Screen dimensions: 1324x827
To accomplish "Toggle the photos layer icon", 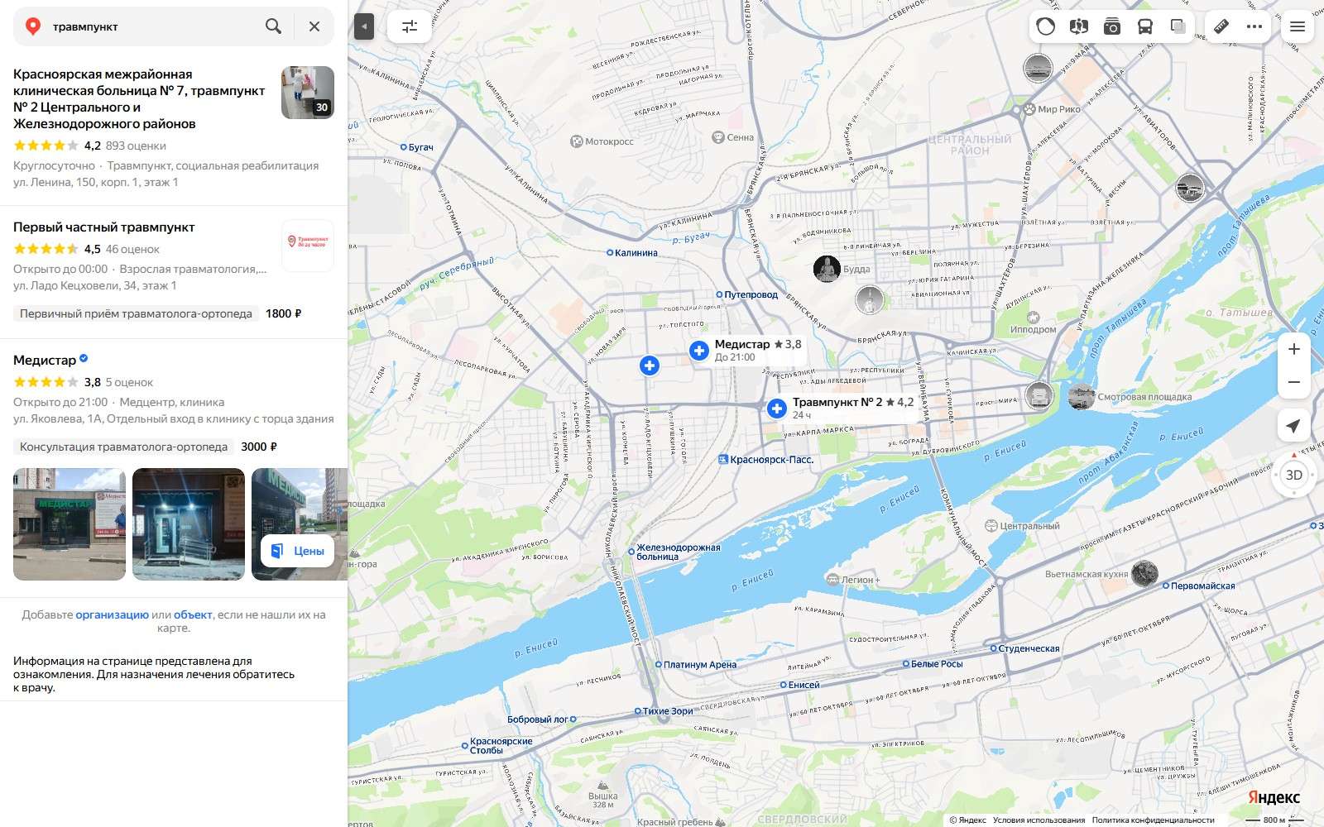I will tap(1112, 26).
